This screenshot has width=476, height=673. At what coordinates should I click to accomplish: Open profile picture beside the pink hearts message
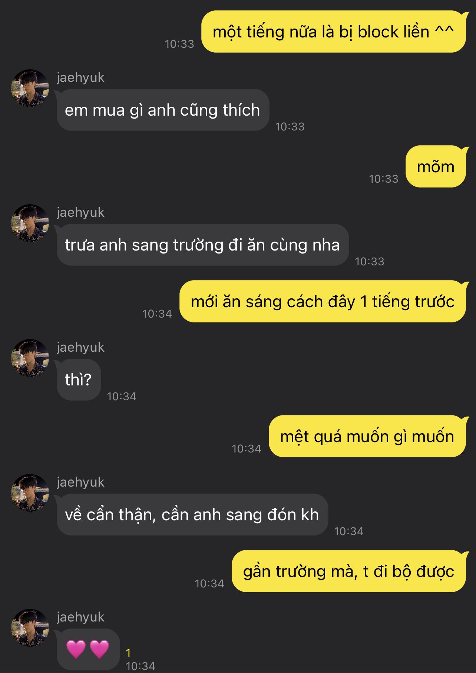[x=30, y=628]
